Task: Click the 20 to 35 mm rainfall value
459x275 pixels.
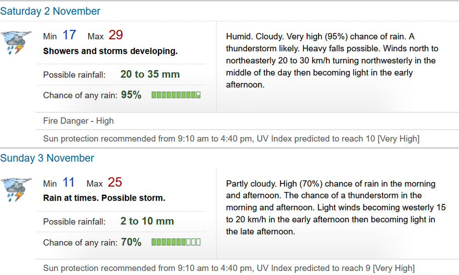Action: click(x=150, y=74)
